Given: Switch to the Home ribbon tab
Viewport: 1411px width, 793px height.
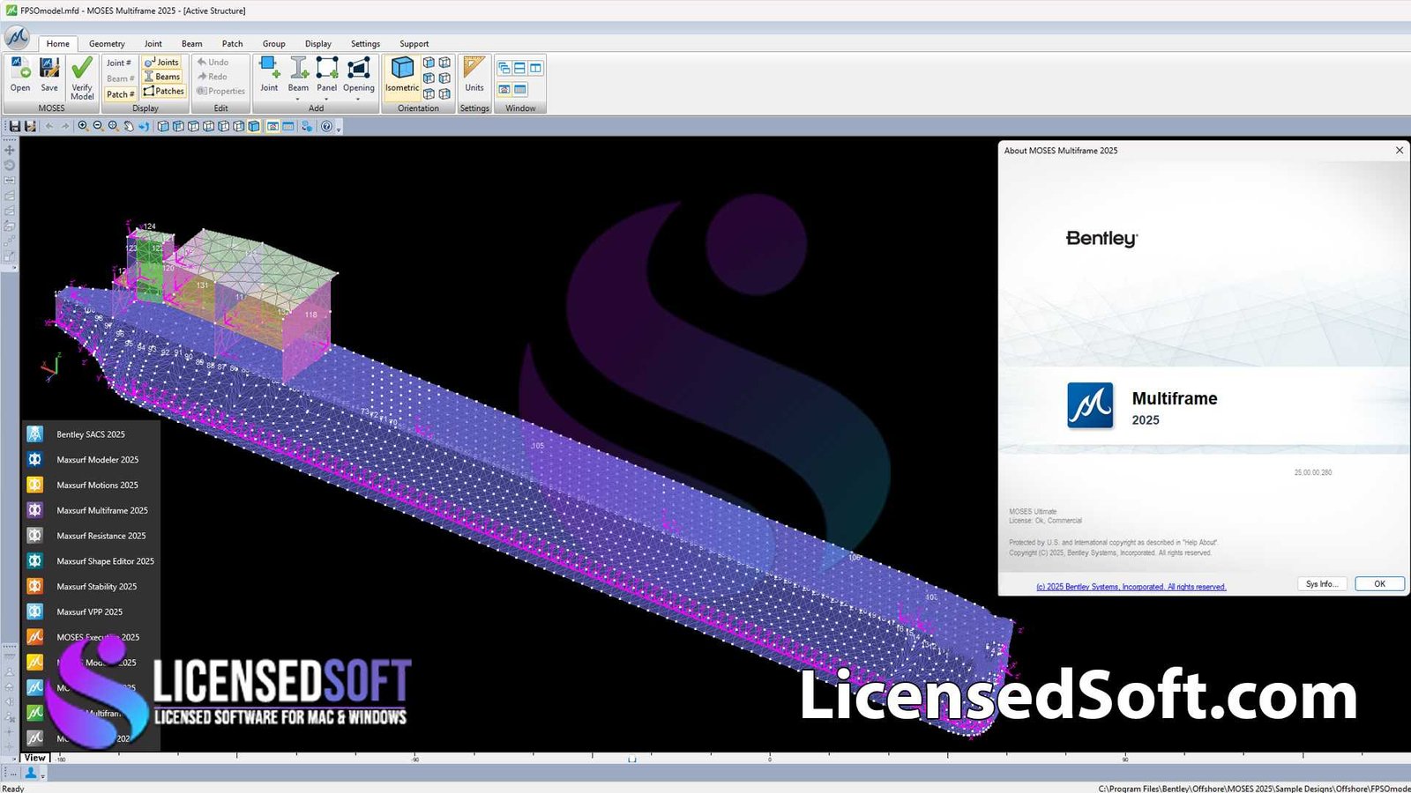Looking at the screenshot, I should (x=58, y=43).
